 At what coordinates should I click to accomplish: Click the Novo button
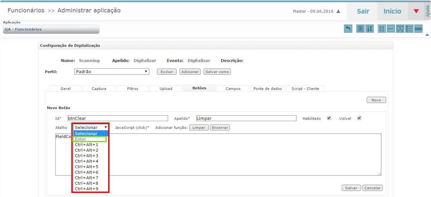point(376,100)
